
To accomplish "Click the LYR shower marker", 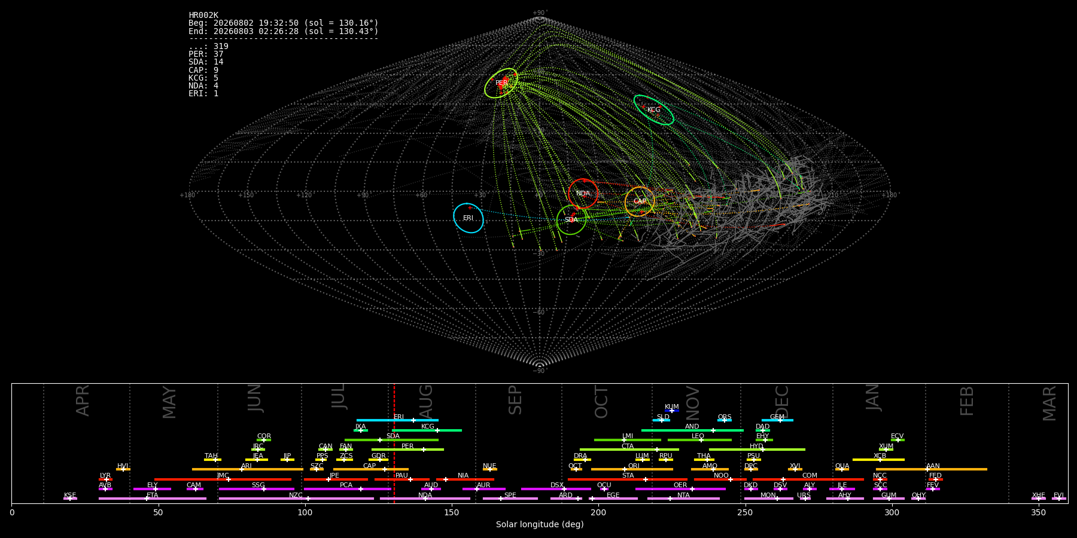I will tap(105, 479).
